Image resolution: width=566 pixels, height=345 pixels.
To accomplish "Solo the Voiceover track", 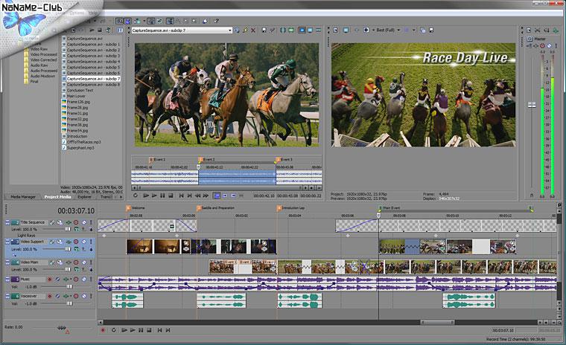I will click(x=83, y=297).
